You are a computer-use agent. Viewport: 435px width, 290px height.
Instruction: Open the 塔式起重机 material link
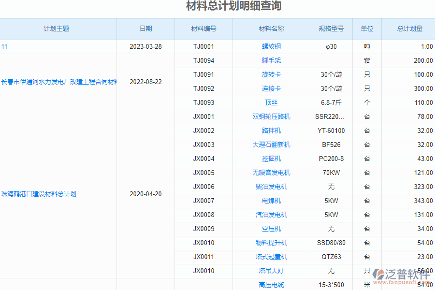(272, 257)
